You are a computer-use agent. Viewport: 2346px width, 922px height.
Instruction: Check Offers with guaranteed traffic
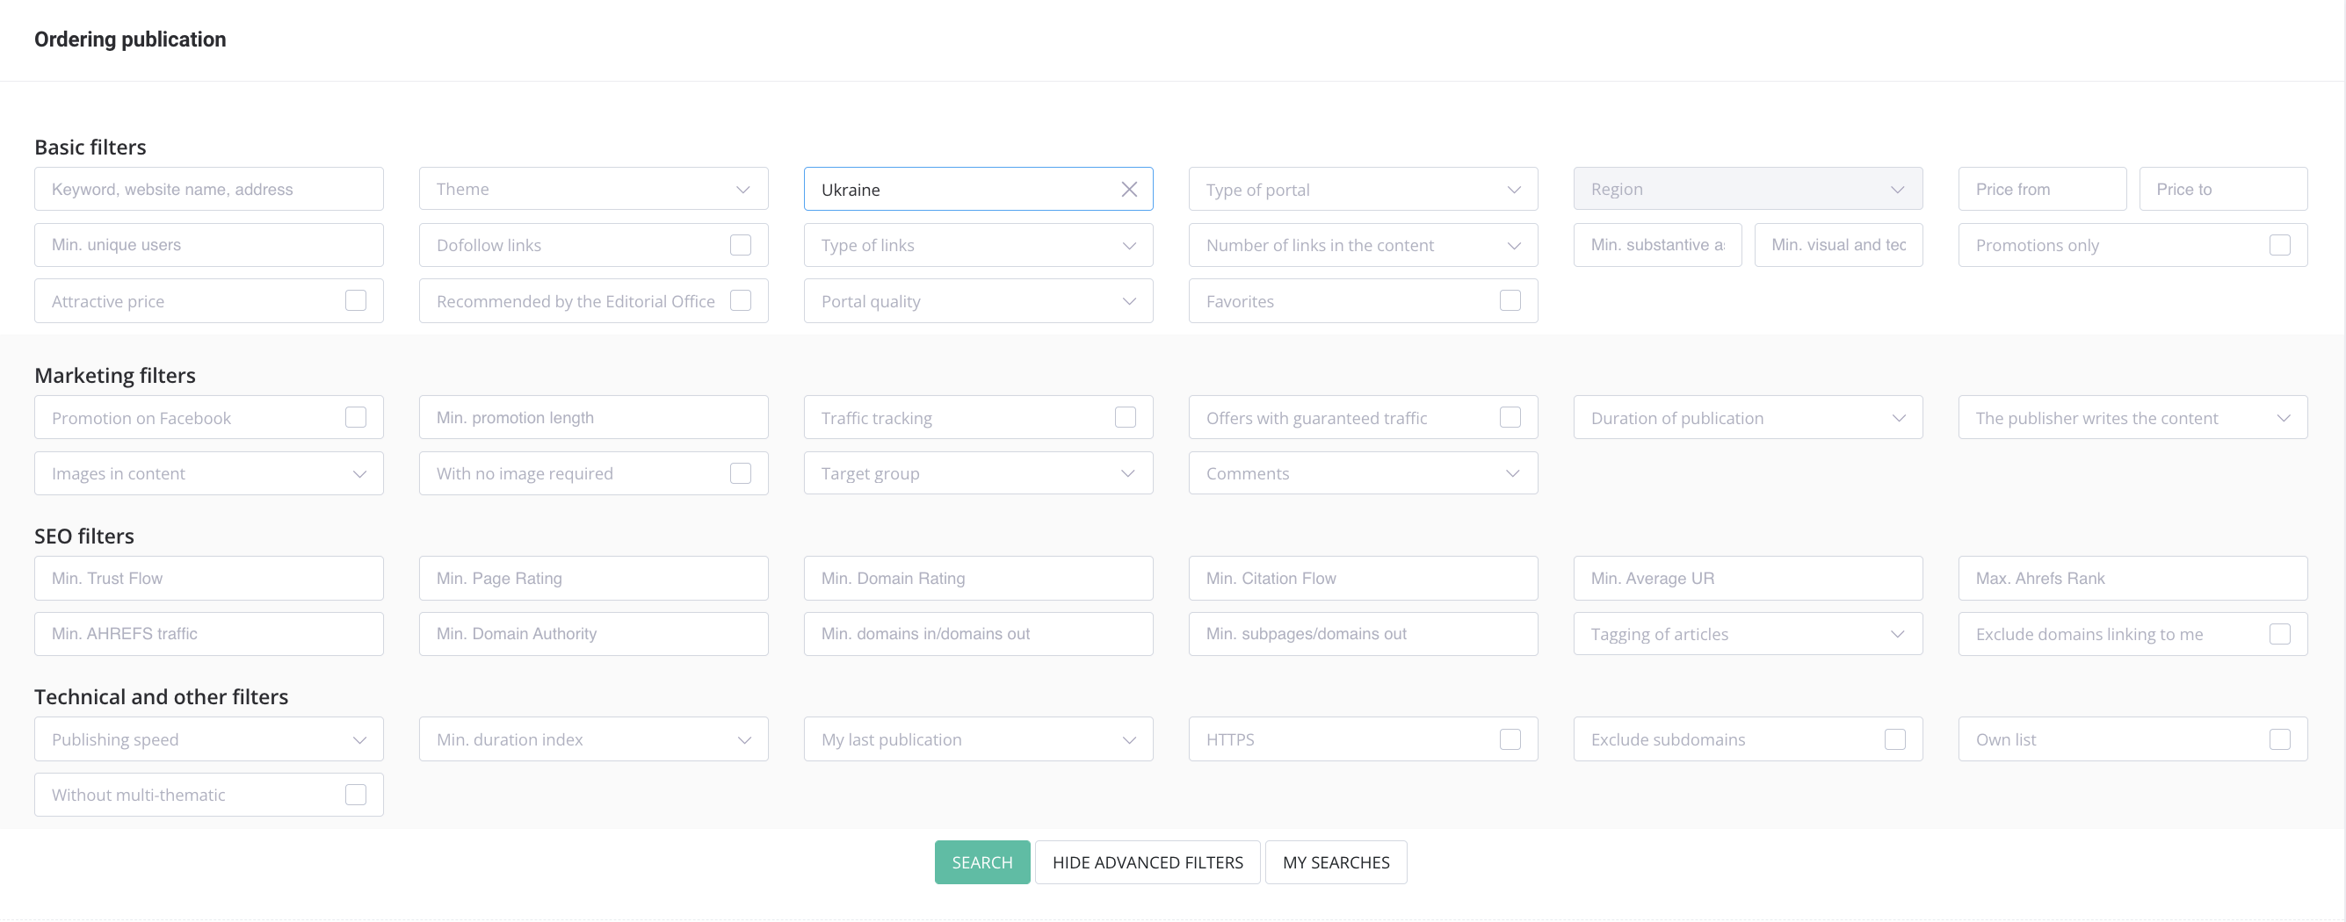click(1510, 417)
